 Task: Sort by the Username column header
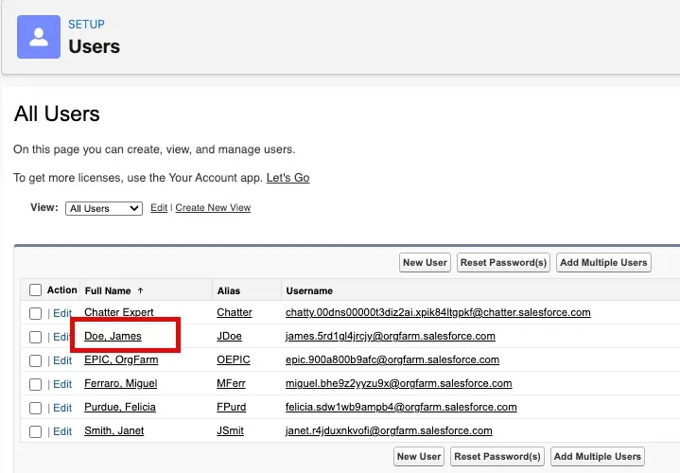click(309, 290)
